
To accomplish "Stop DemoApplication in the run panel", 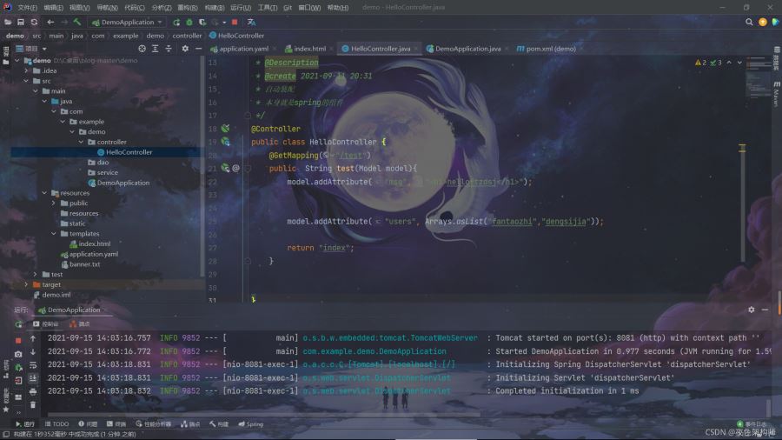I will [x=18, y=340].
